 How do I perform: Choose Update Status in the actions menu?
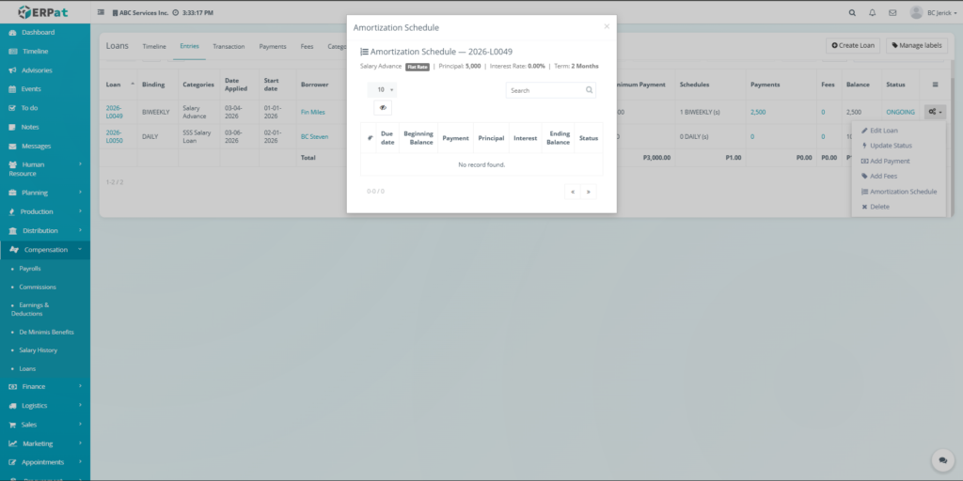pyautogui.click(x=890, y=146)
